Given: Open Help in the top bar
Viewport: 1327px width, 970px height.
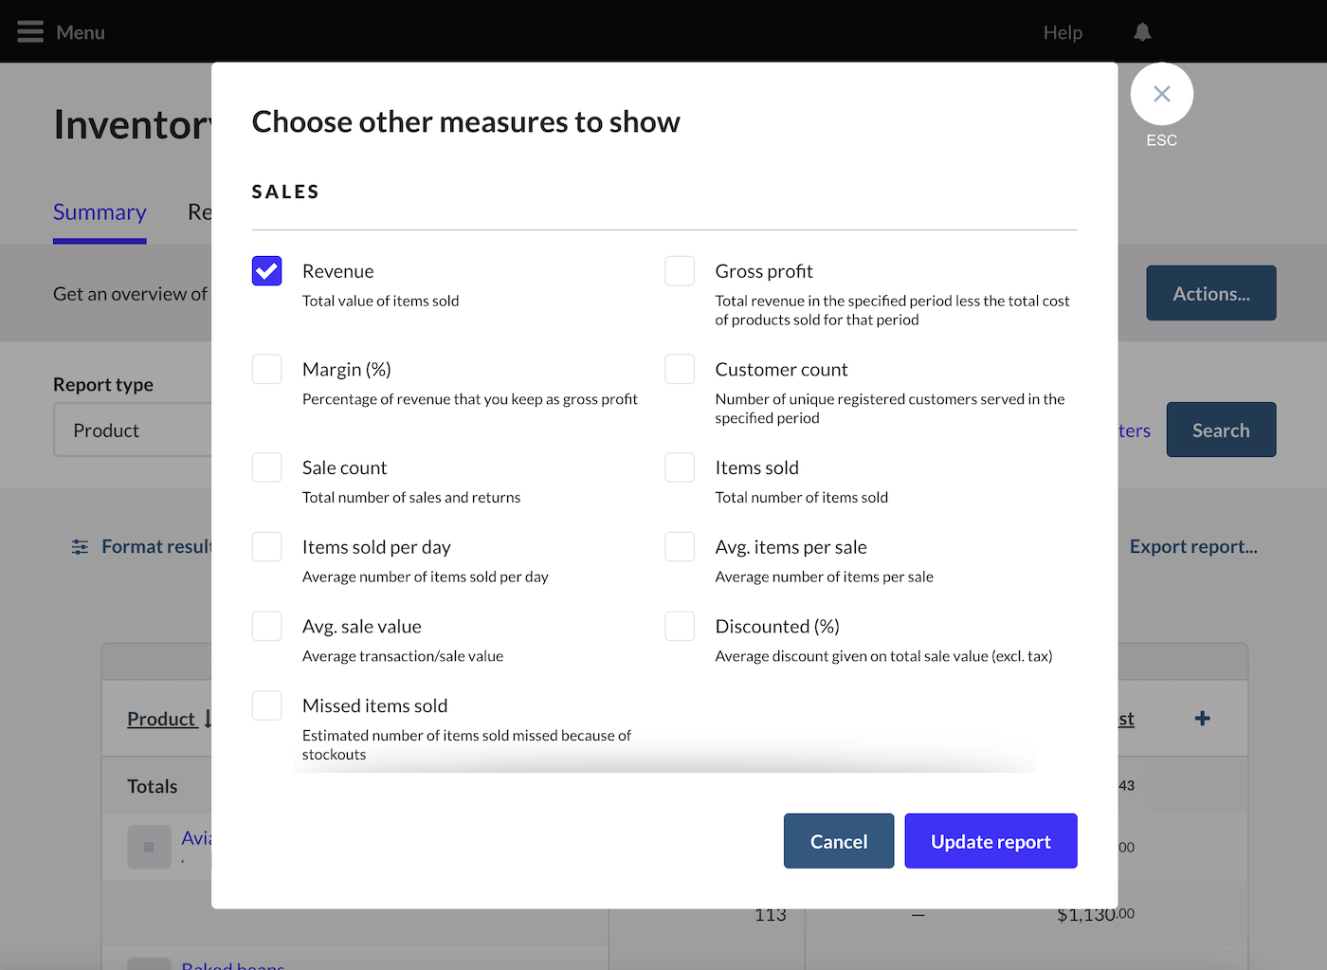Looking at the screenshot, I should tap(1063, 32).
